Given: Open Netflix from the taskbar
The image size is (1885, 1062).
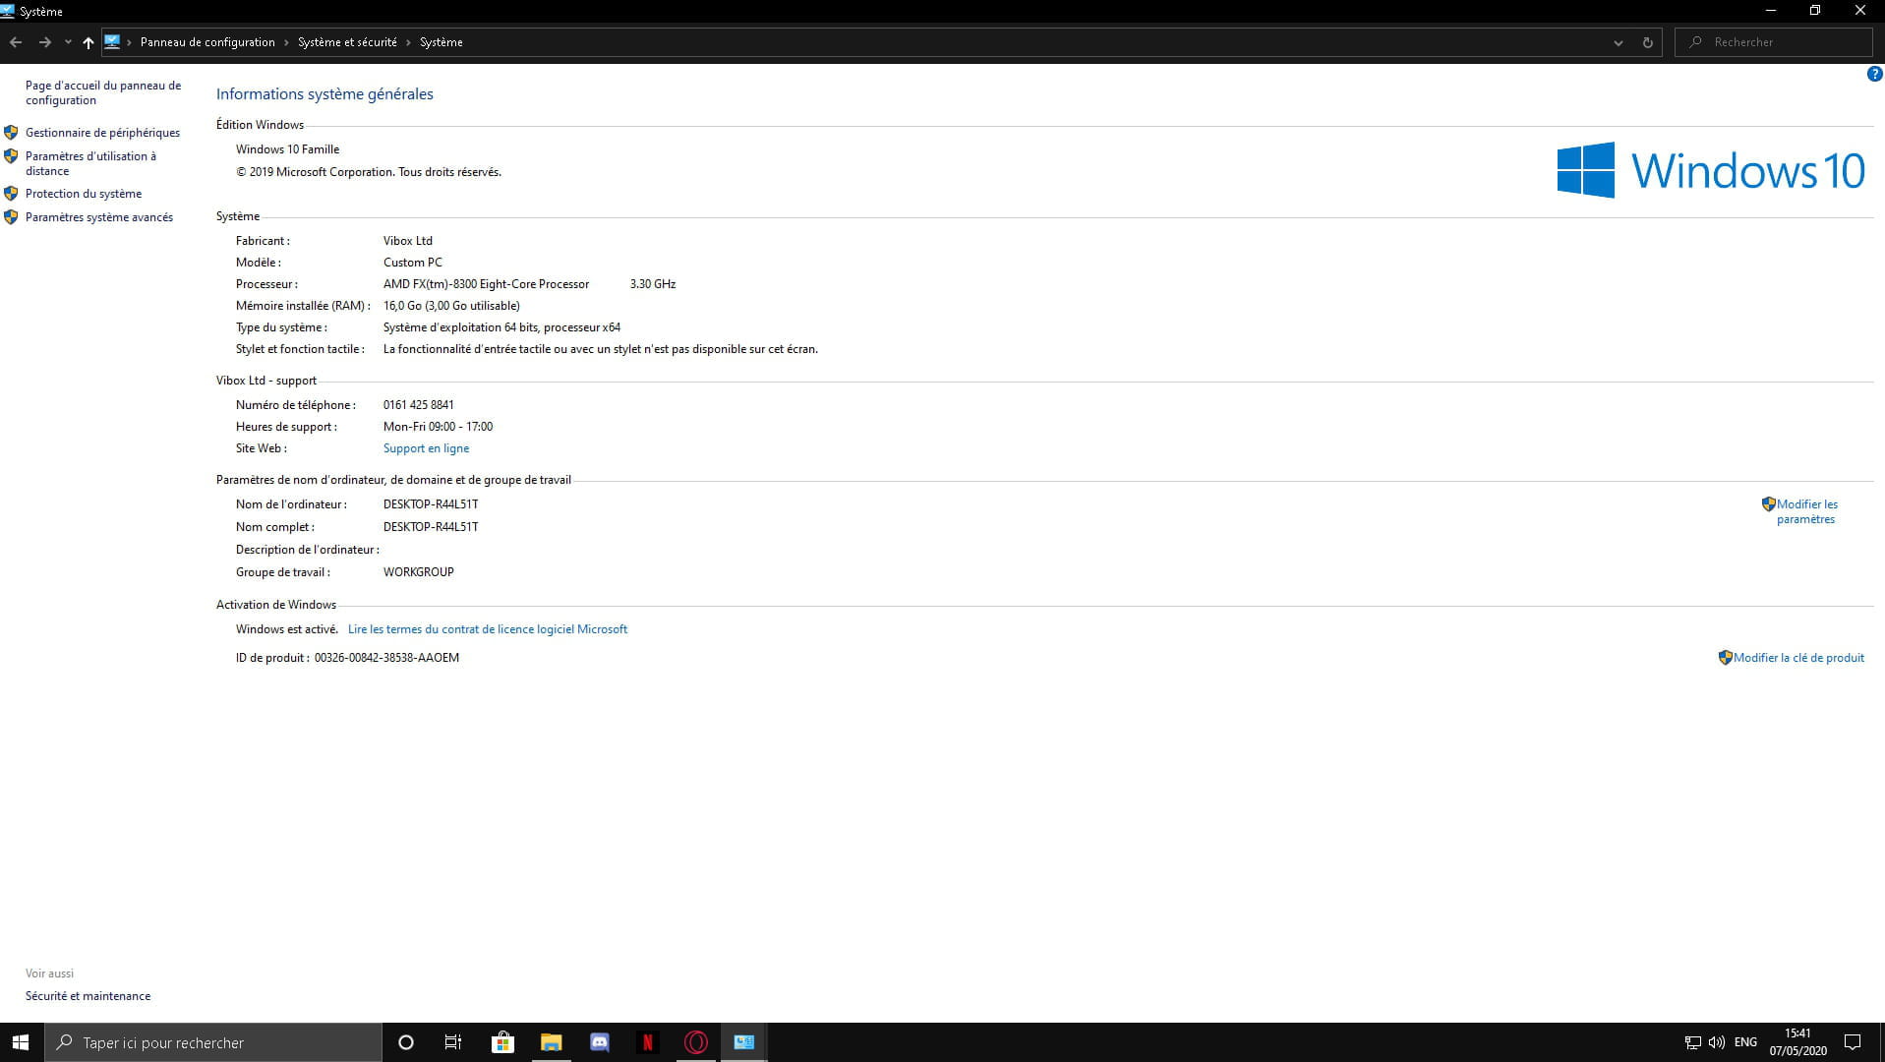Looking at the screenshot, I should (647, 1042).
